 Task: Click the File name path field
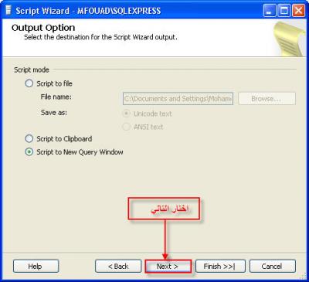click(178, 99)
